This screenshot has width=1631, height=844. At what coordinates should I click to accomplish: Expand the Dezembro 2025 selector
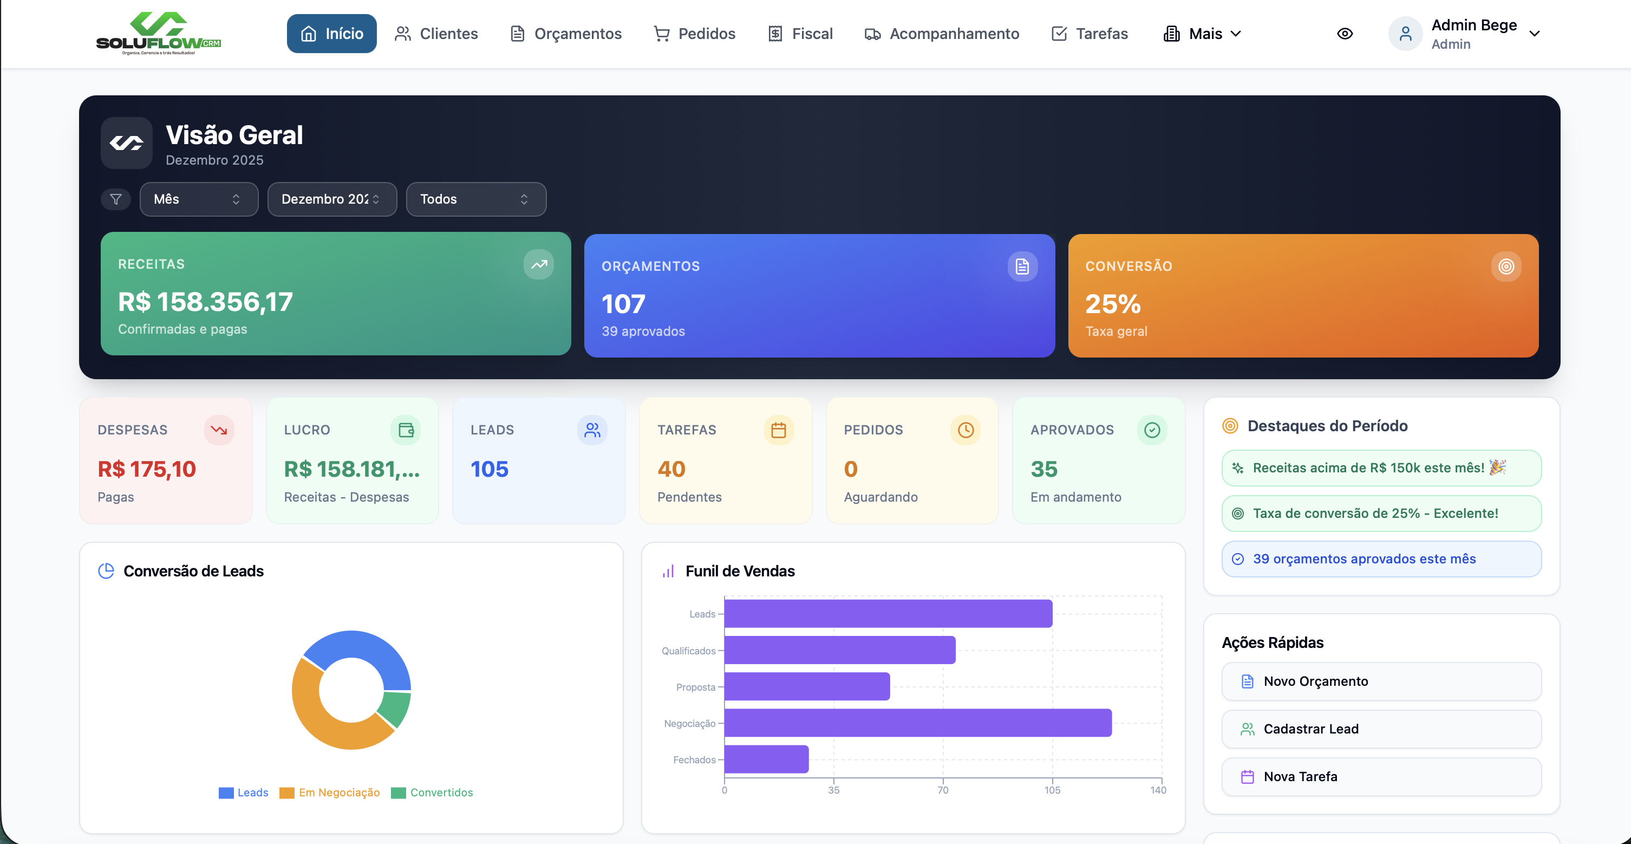click(x=332, y=199)
